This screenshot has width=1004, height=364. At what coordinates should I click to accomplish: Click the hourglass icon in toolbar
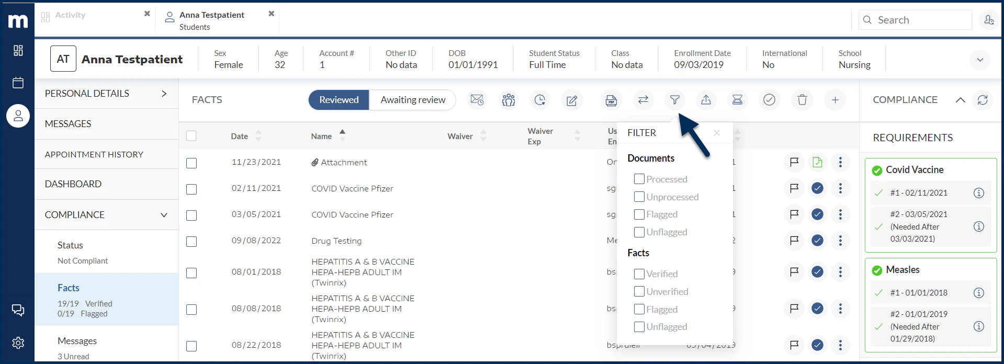[737, 100]
